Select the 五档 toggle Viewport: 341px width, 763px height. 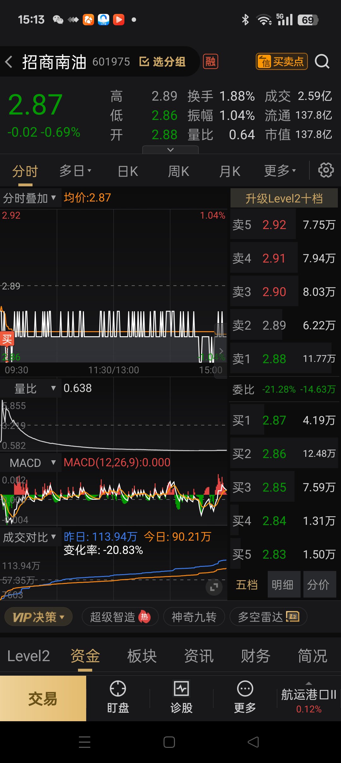[247, 585]
